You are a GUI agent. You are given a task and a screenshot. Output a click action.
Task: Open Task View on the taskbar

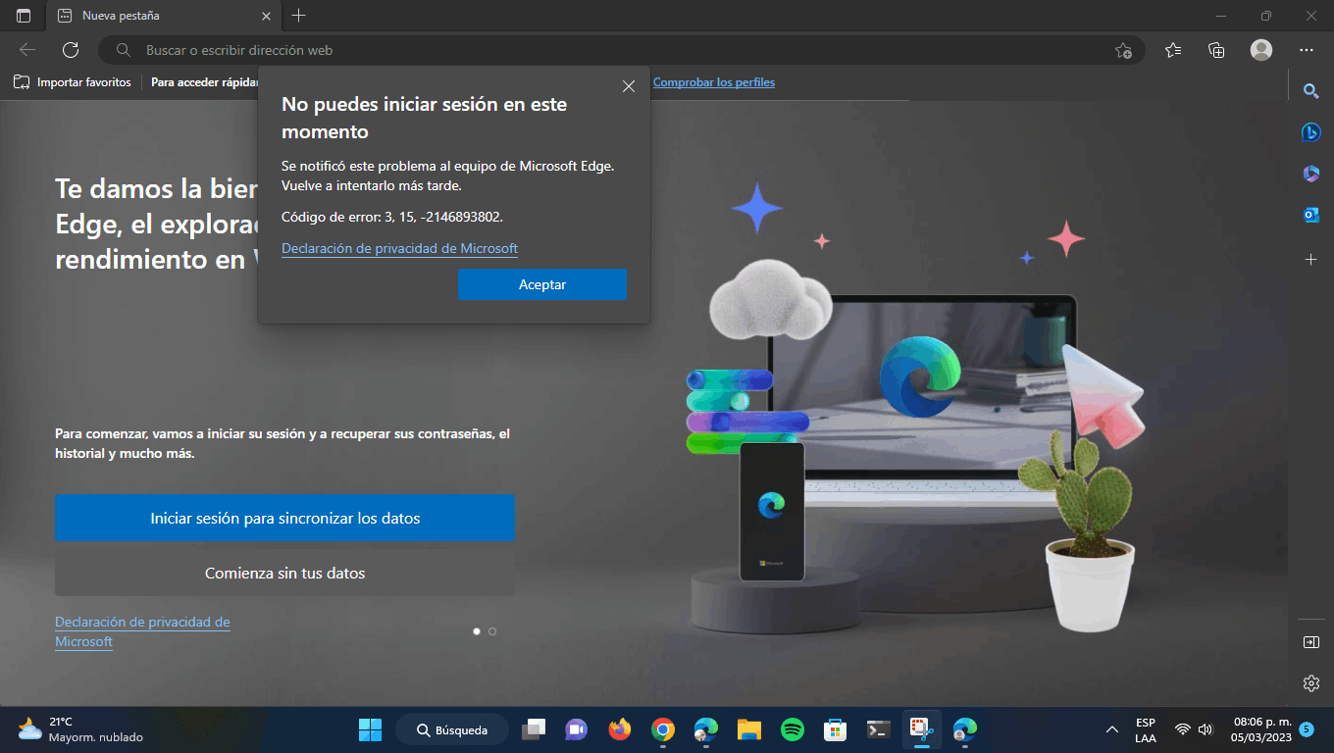click(534, 729)
